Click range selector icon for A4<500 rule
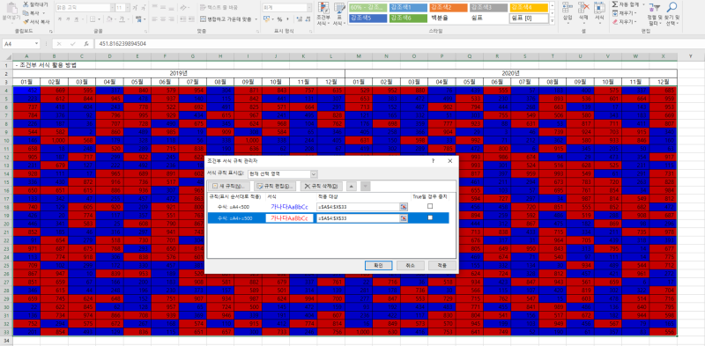The width and height of the screenshot is (705, 346). point(404,206)
